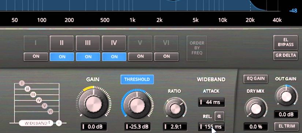Click the round node beside Wideband pill
302x133 pixels.
click(59, 123)
